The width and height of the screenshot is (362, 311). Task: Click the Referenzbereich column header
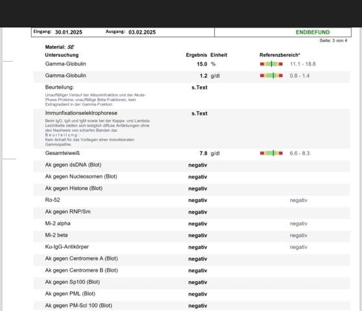click(280, 55)
